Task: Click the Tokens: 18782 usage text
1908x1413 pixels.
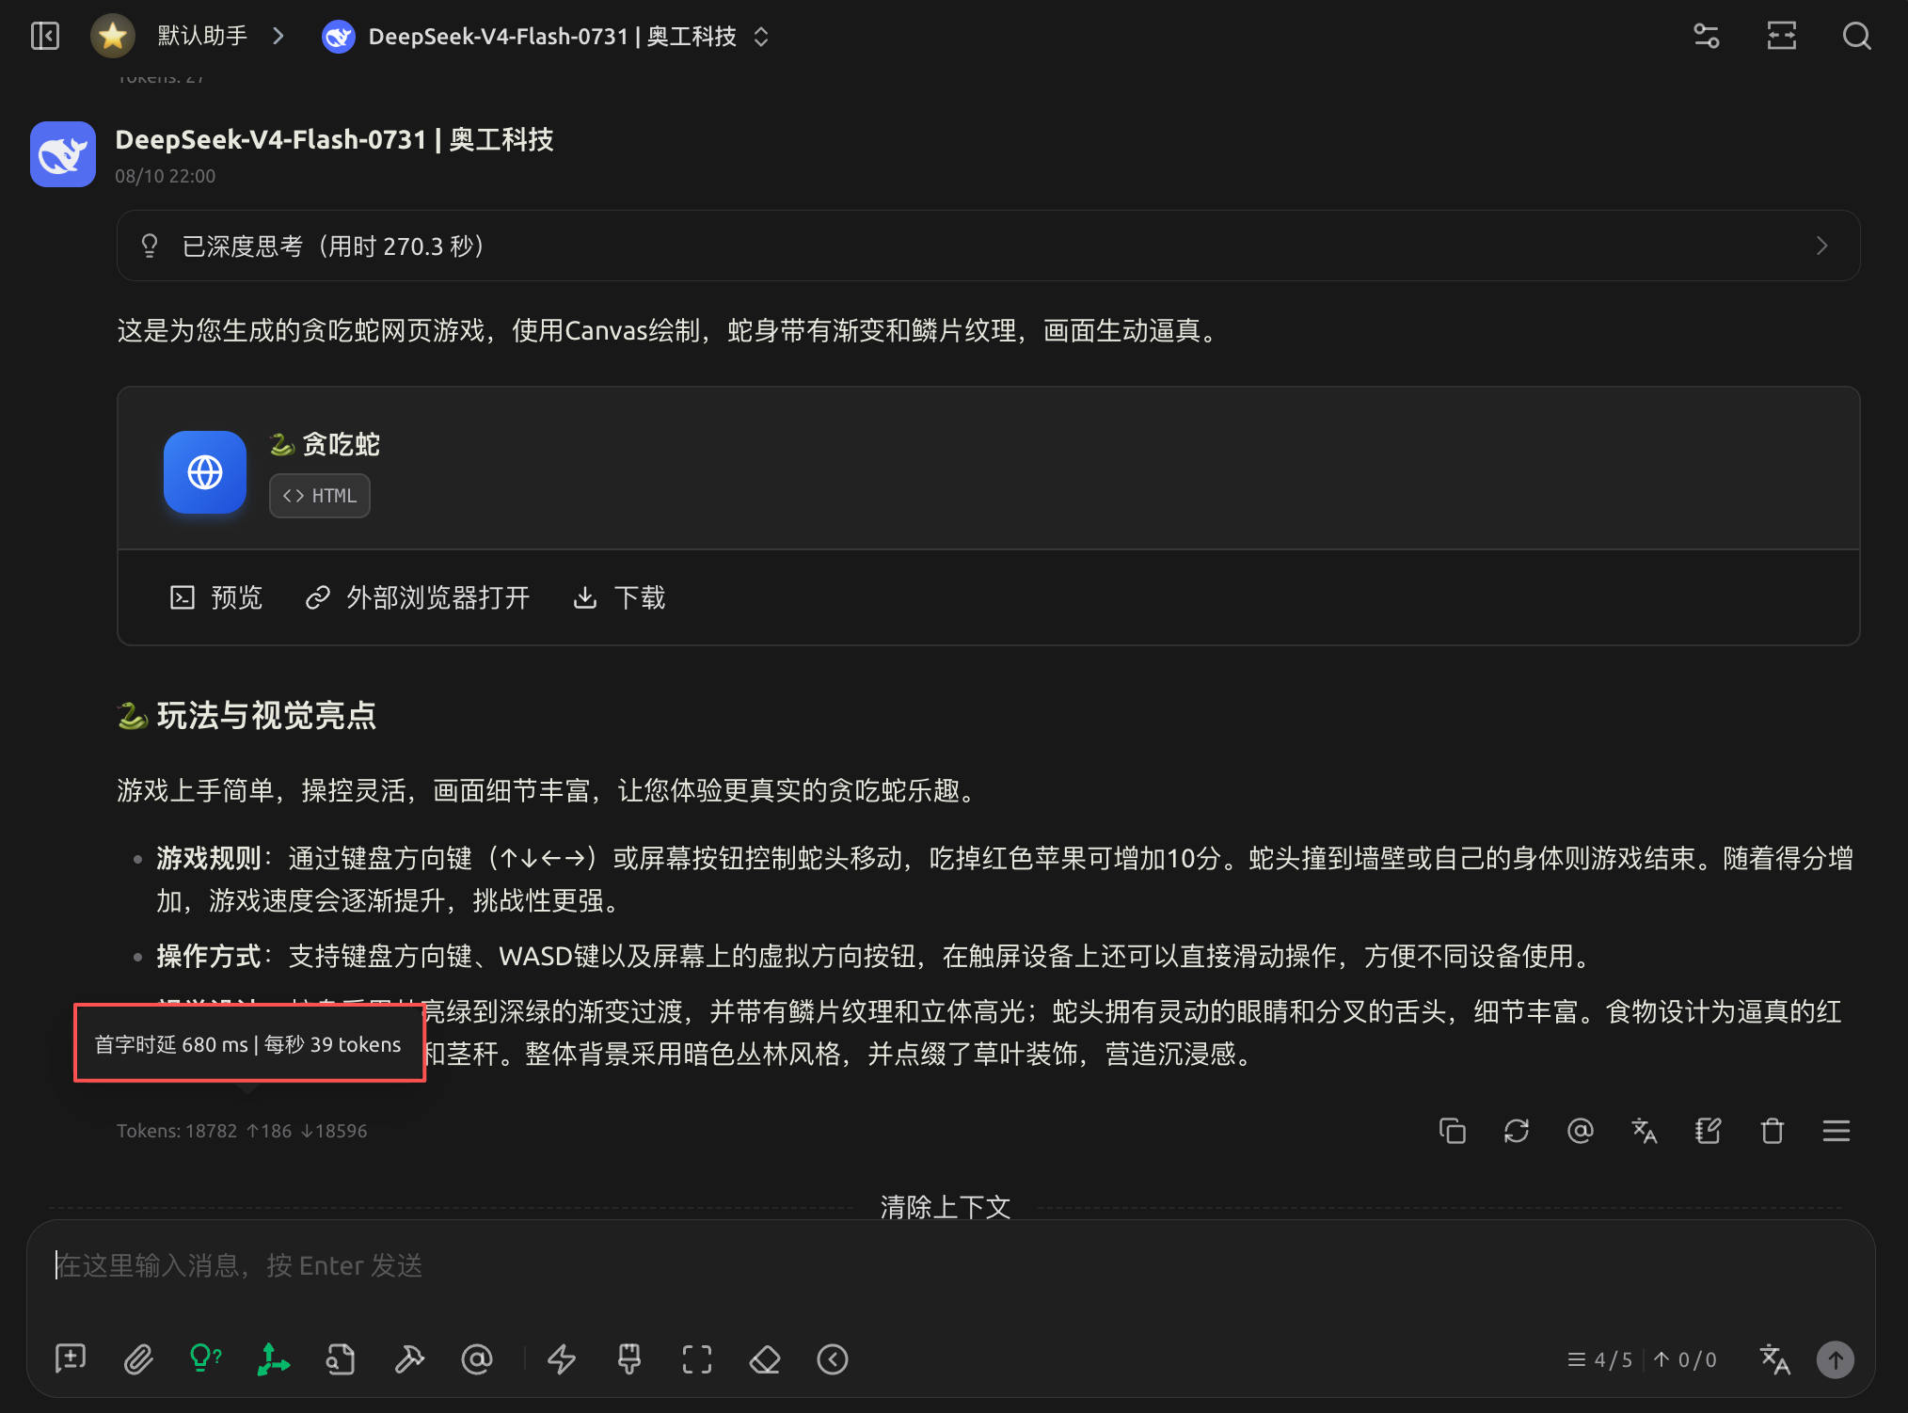Action: 242,1131
